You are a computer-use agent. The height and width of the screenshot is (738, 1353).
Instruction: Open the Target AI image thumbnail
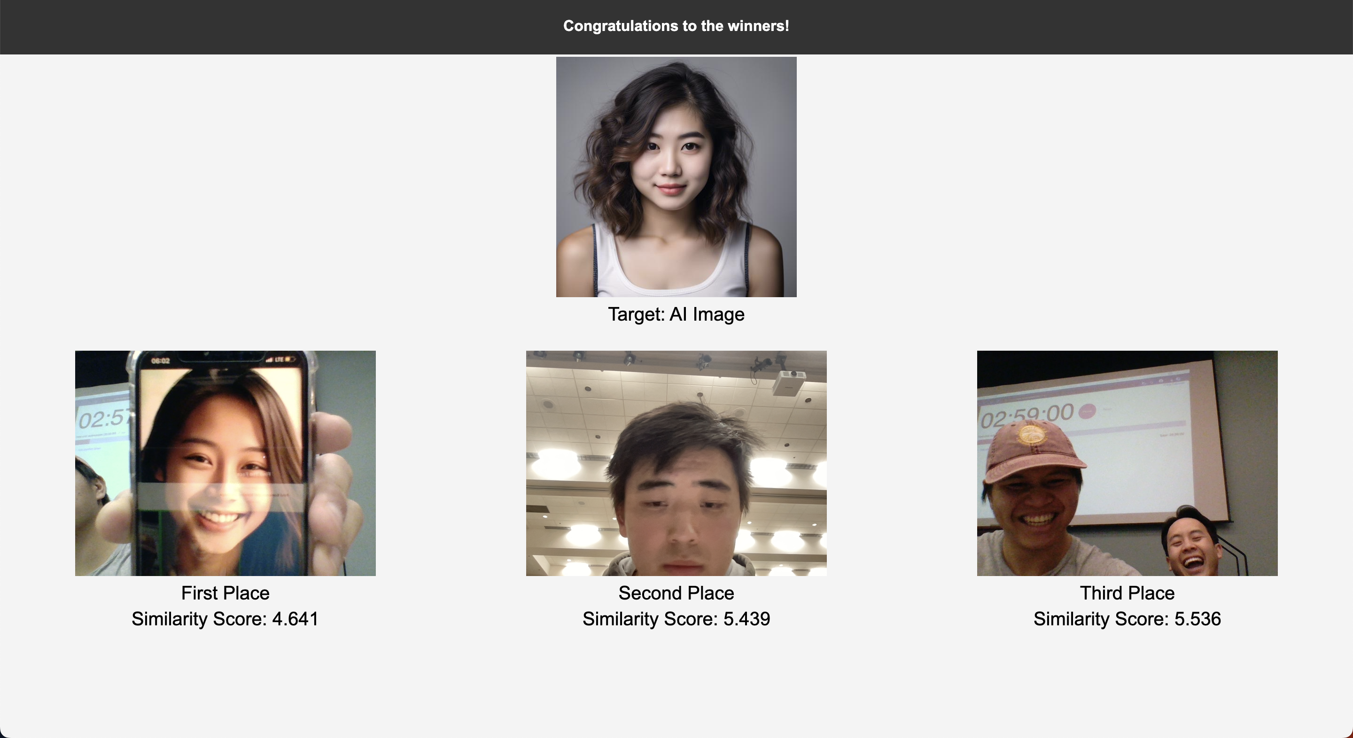(676, 177)
